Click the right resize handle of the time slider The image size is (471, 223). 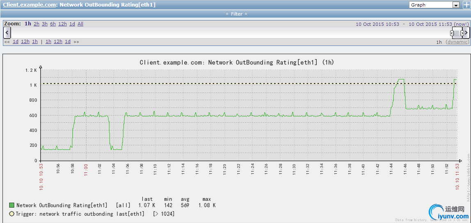pyautogui.click(x=462, y=33)
